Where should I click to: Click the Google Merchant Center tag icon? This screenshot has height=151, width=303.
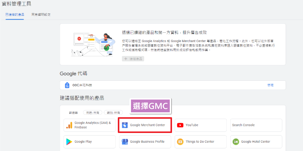(x=125, y=125)
